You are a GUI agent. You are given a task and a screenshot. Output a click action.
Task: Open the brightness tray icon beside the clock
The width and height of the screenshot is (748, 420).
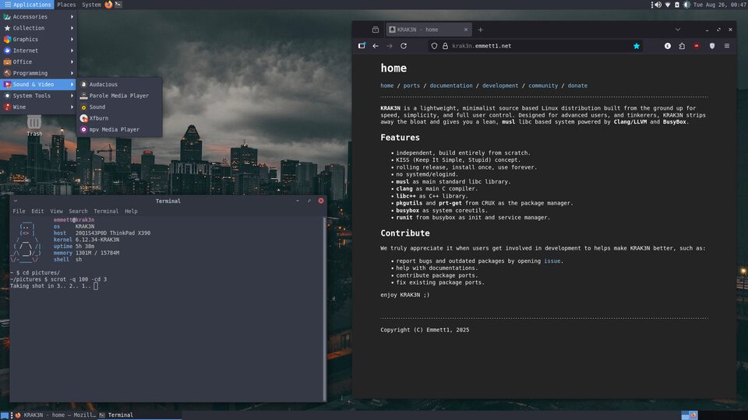click(686, 5)
